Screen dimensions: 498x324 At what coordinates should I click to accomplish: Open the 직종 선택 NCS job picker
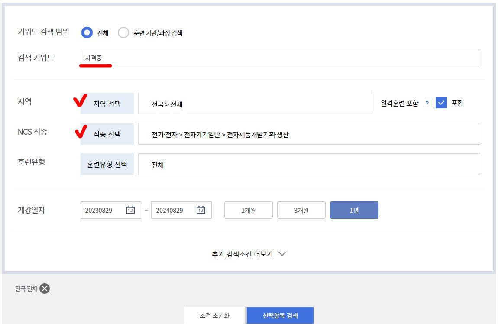pyautogui.click(x=107, y=134)
